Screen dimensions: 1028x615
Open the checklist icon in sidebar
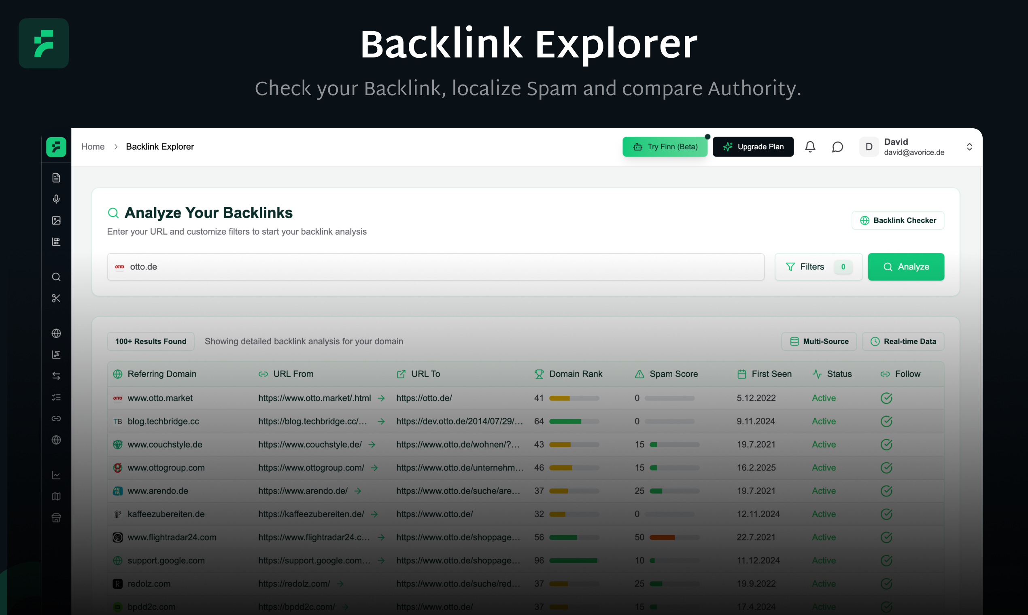pyautogui.click(x=56, y=397)
